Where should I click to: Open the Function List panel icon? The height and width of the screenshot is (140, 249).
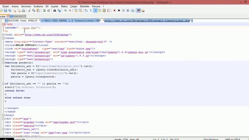coord(109,10)
